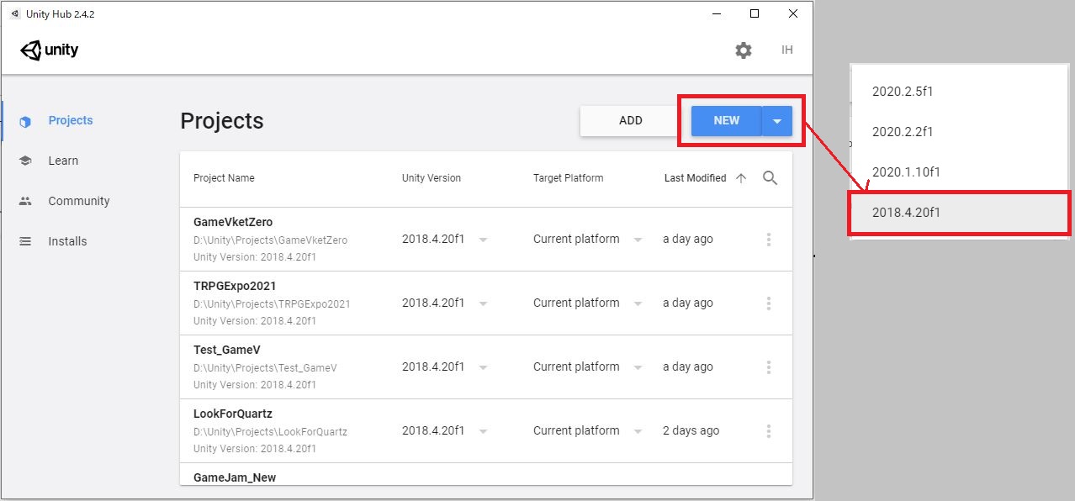Open the GameJam_New project
This screenshot has width=1075, height=501.
486,474
